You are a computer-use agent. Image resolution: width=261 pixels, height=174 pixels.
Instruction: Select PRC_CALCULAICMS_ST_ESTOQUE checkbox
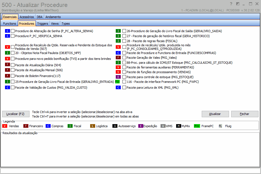click(x=124, y=62)
